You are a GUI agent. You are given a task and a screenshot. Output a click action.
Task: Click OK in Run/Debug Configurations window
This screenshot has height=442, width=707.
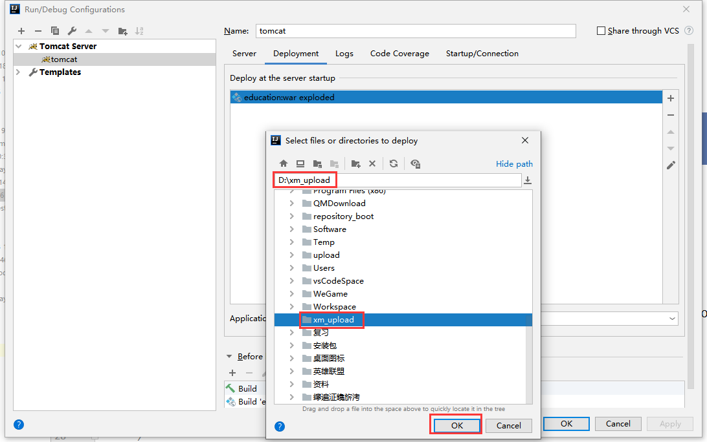pyautogui.click(x=567, y=423)
